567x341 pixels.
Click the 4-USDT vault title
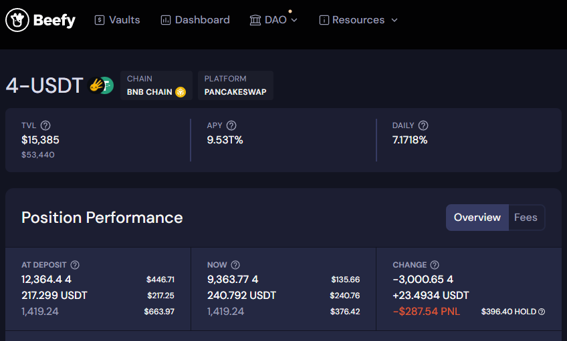point(45,85)
